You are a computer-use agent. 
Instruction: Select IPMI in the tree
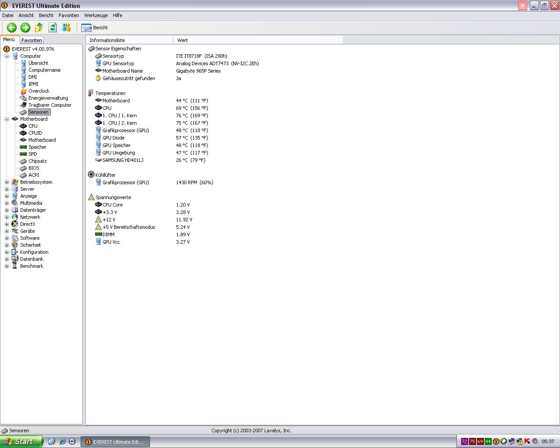[33, 84]
